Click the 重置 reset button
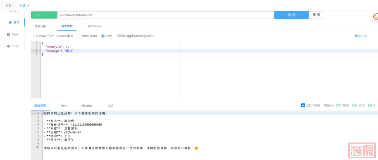This screenshot has width=378, height=160. tap(316, 15)
